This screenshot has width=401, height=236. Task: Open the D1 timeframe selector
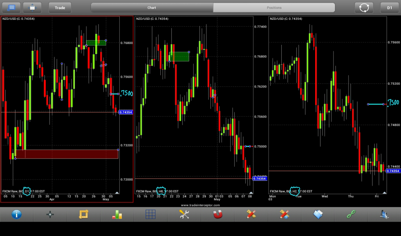390,7
